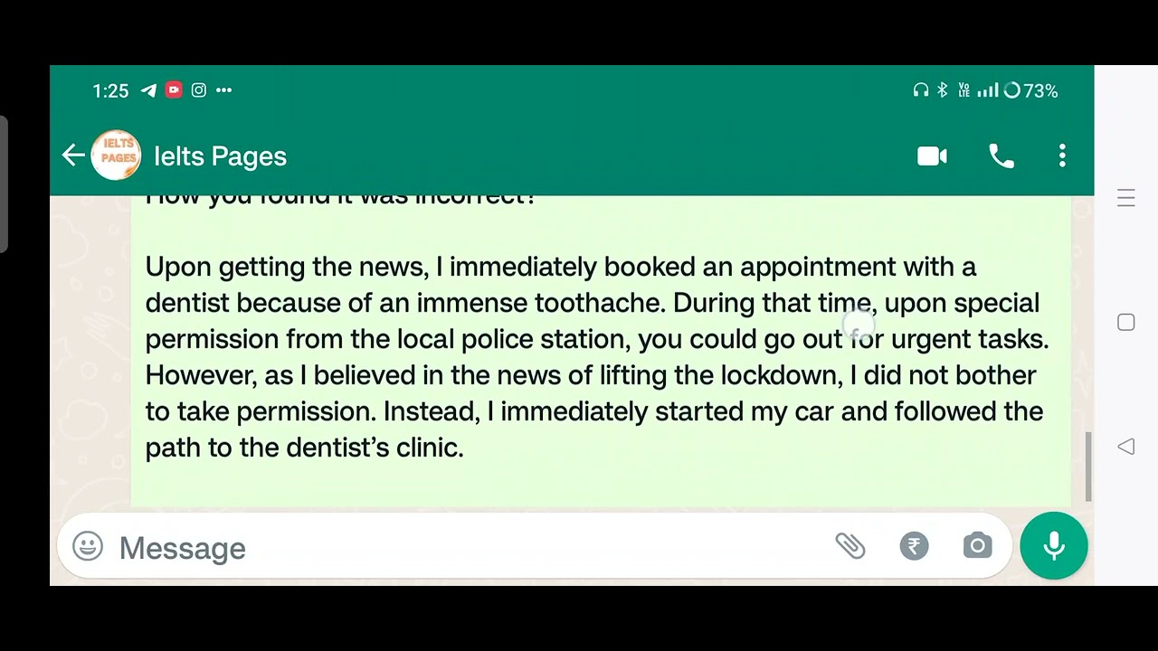
Task: Open payments via the rupee icon
Action: pyautogui.click(x=914, y=546)
